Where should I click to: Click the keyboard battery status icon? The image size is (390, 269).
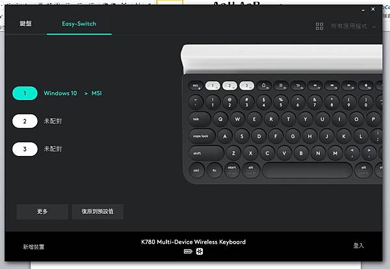tap(188, 251)
